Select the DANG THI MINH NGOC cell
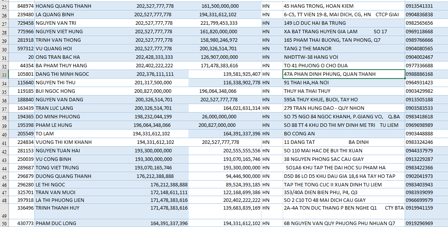This screenshot has height=227, width=448. pyautogui.click(x=62, y=74)
